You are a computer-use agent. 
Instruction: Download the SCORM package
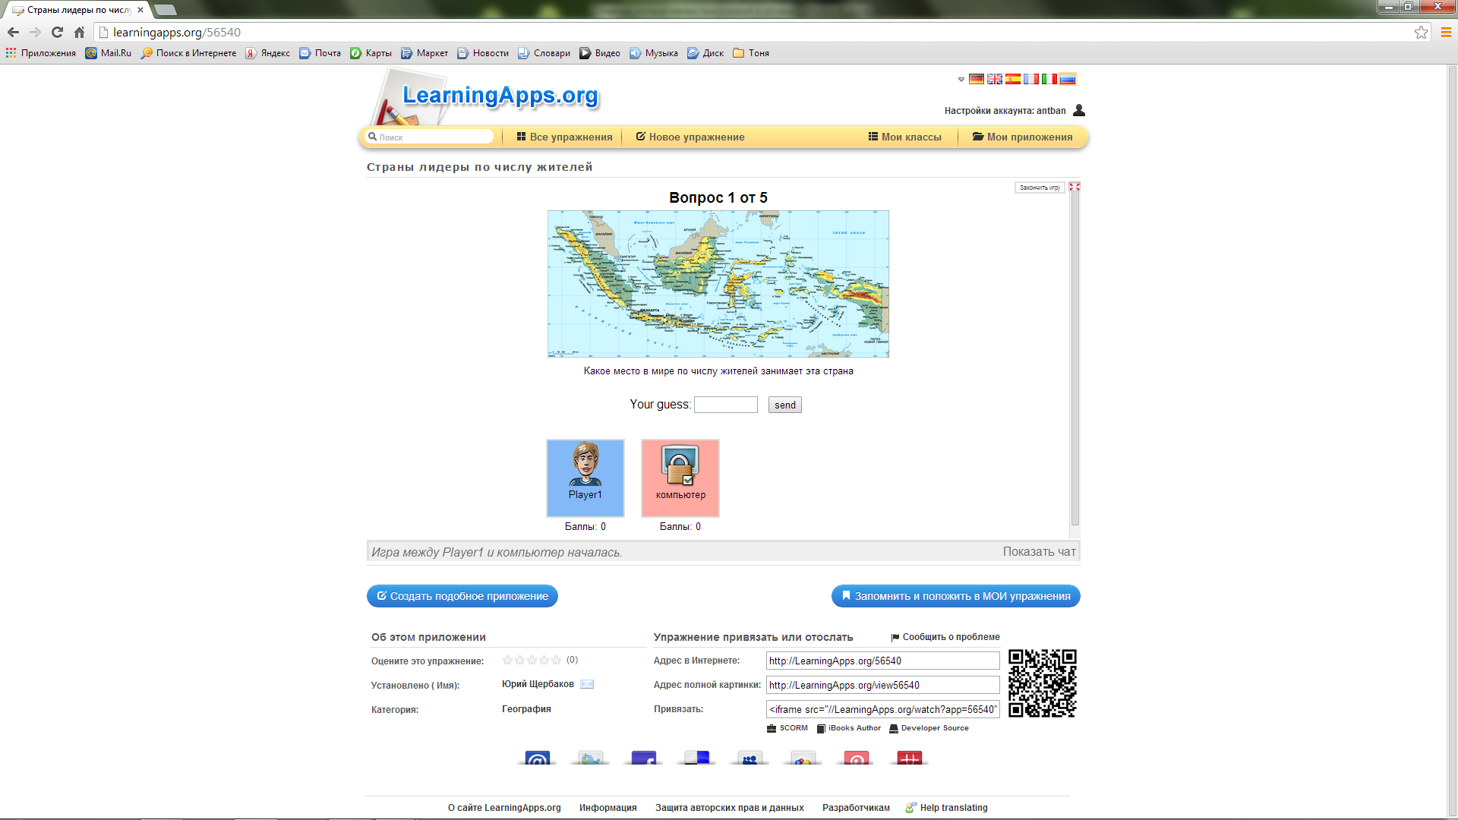(787, 728)
